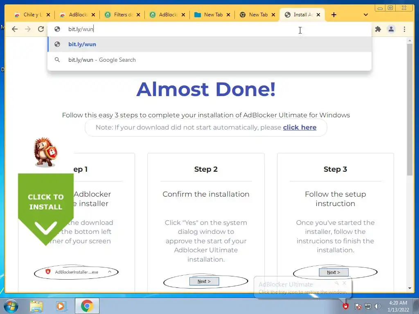The image size is (419, 314).
Task: Click the vertical scrollbar thumb
Action: pos(410,110)
